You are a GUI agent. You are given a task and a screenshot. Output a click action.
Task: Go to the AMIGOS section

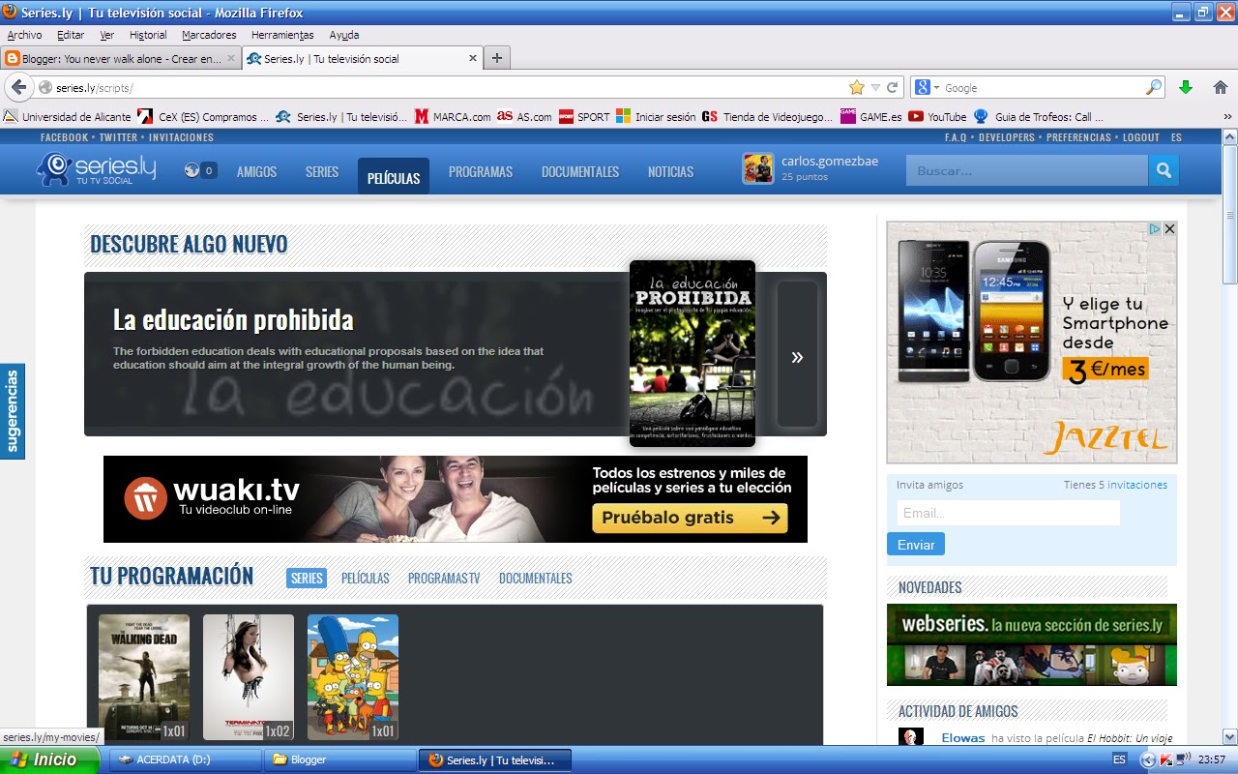(256, 171)
